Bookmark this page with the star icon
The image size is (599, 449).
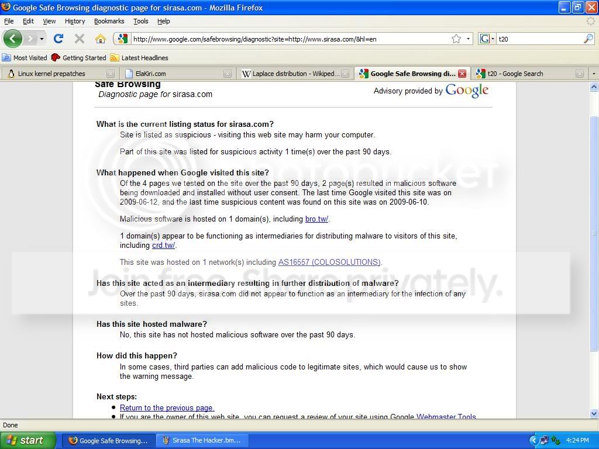click(x=456, y=39)
